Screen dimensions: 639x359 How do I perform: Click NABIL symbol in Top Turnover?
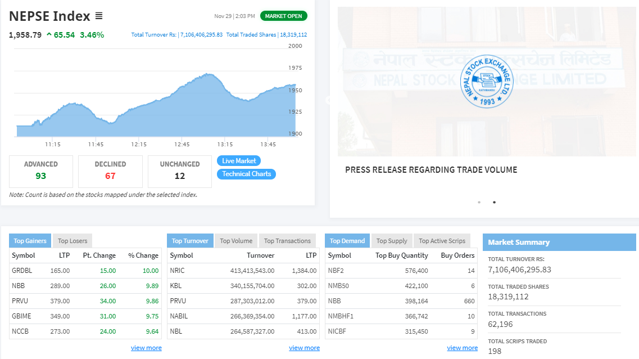tap(179, 316)
